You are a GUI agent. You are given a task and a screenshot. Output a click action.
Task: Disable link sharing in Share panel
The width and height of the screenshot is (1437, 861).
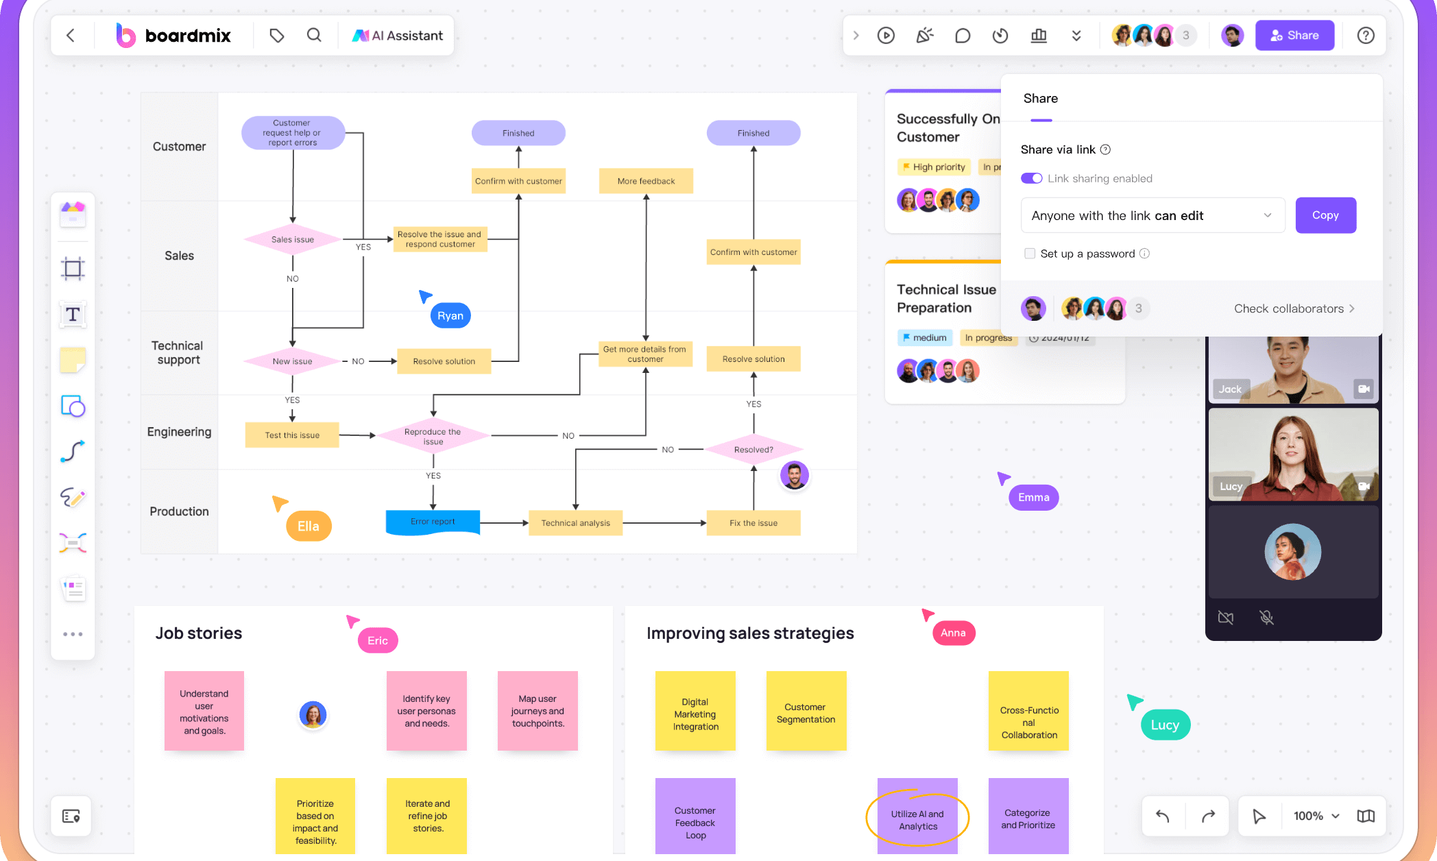pos(1031,178)
